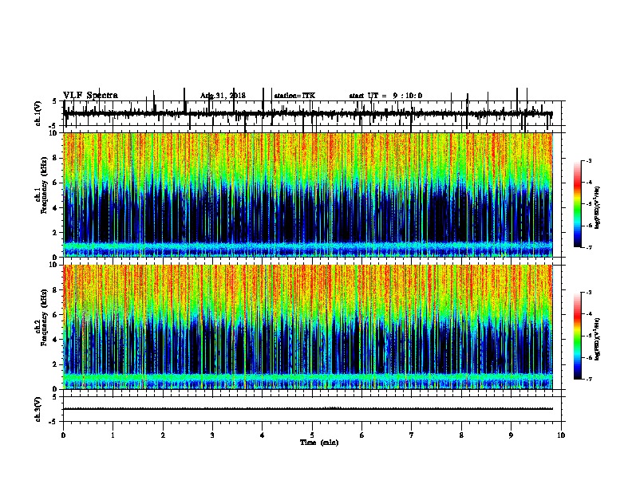Click time axis tick label "2"
The image size is (632, 488).
click(x=163, y=435)
